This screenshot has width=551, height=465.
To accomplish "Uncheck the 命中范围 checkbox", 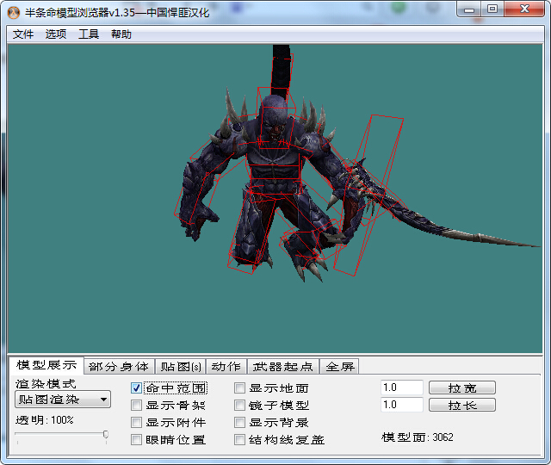I will point(136,388).
